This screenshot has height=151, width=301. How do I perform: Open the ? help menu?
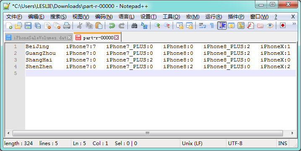276,17
